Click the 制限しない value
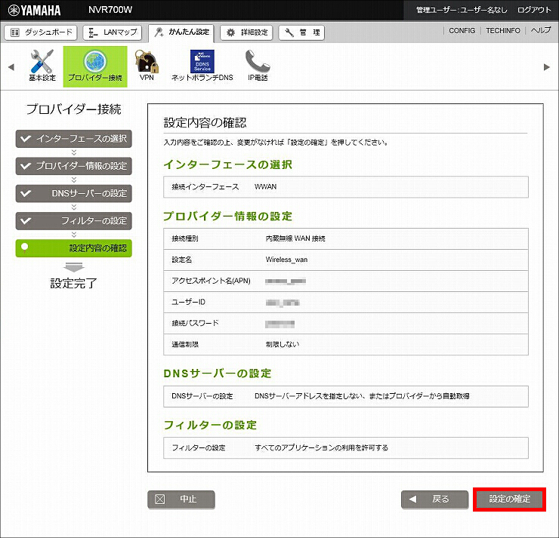Viewport: 559px width, 538px height. click(283, 344)
